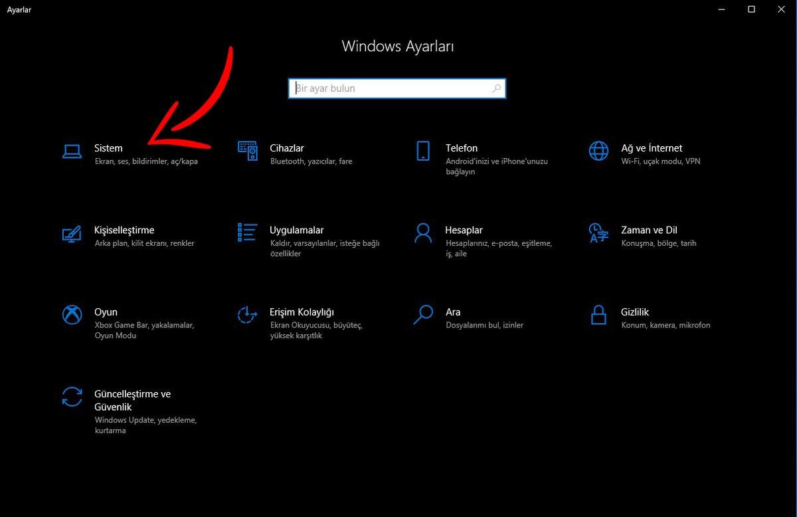
Task: Click Güncelleştirme ve Güvenlik refresh icon
Action: point(72,397)
